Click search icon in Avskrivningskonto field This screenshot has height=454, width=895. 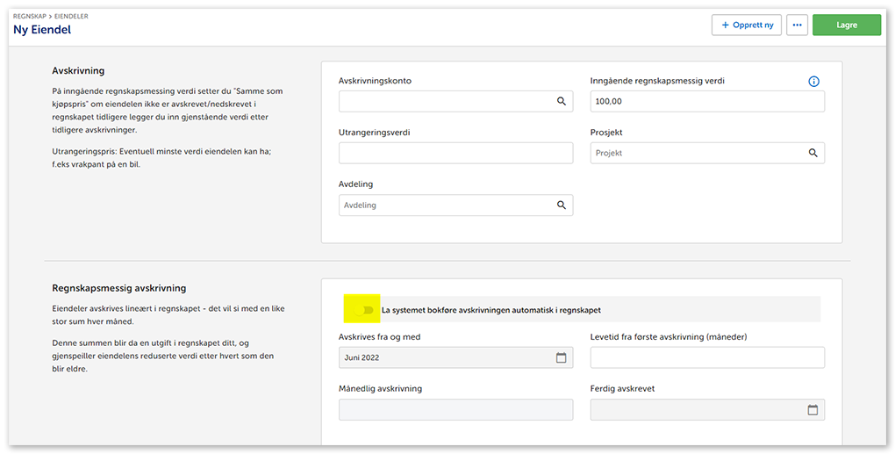click(562, 102)
